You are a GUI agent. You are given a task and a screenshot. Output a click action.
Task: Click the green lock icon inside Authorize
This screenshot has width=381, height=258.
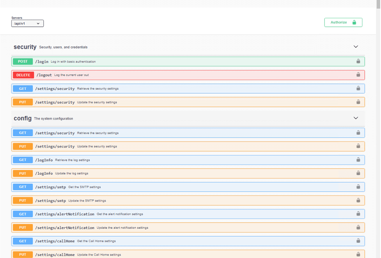coord(354,22)
